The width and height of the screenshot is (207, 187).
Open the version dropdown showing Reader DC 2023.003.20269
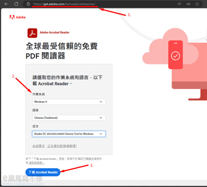point(69,134)
